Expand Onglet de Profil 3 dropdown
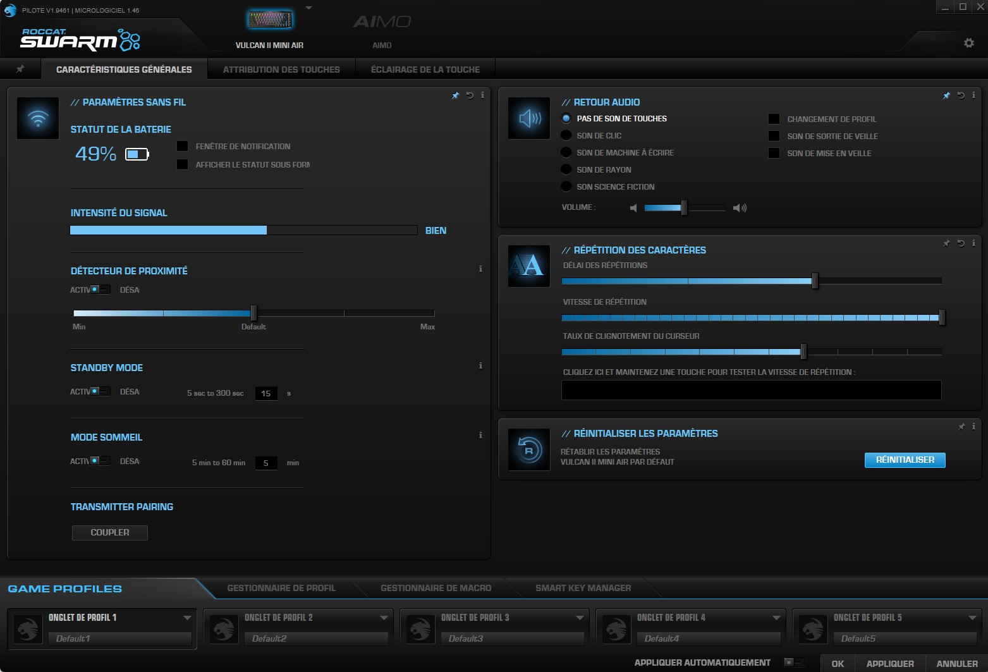 click(580, 618)
